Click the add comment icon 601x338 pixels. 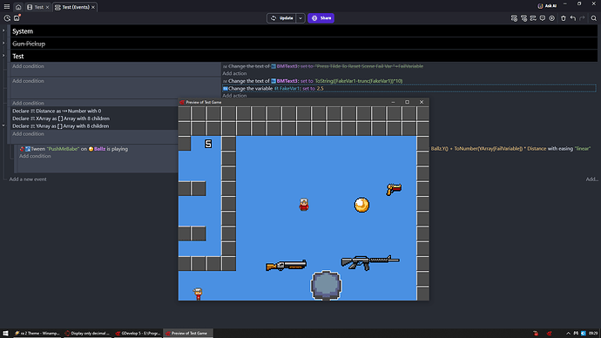point(543,18)
